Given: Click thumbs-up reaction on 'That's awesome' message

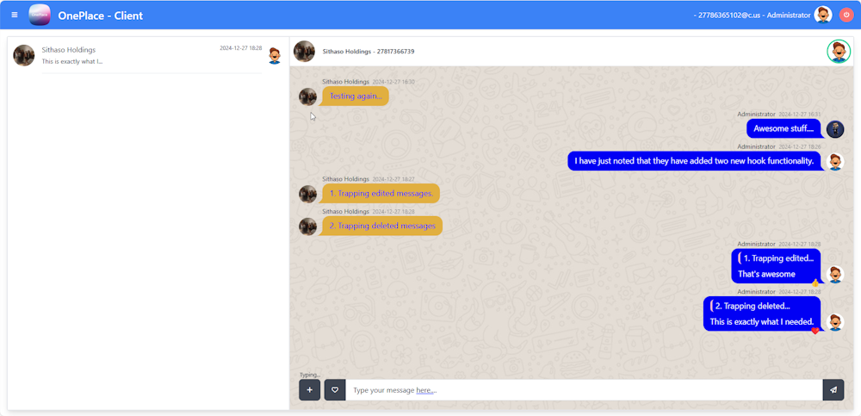Looking at the screenshot, I should 815,283.
